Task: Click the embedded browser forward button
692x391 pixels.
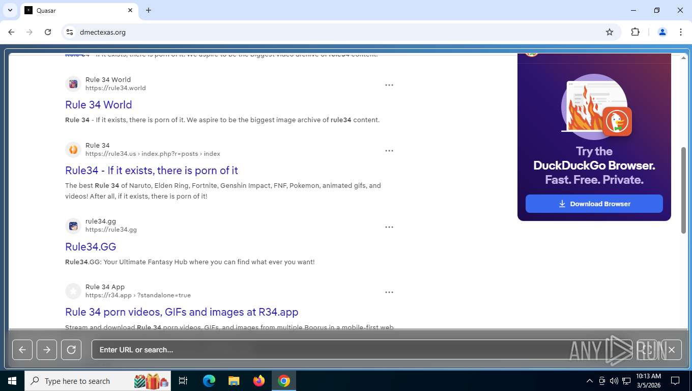Action: click(47, 350)
